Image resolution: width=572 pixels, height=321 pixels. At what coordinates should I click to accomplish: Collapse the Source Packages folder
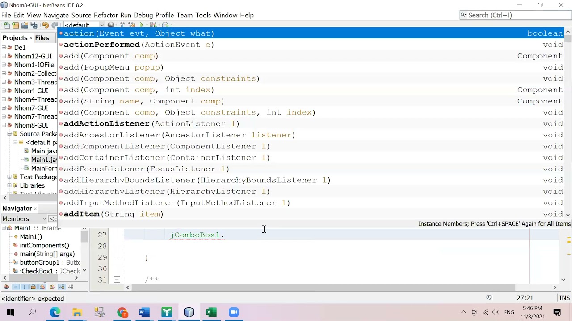click(x=9, y=134)
